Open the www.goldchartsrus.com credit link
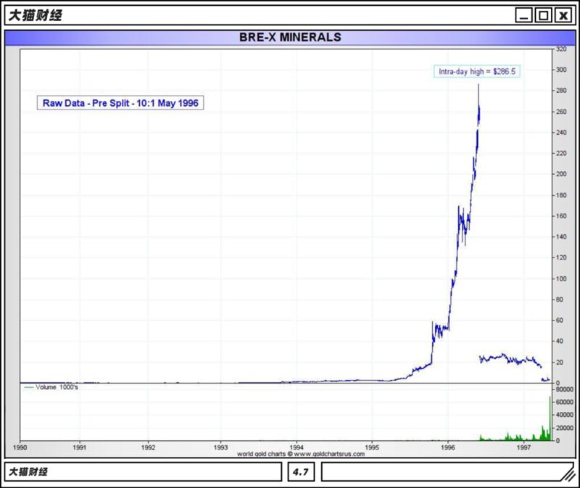This screenshot has height=488, width=580. pos(329,454)
